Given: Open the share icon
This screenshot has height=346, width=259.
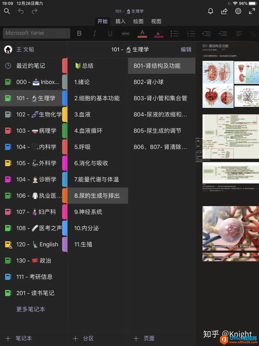Looking at the screenshot, I should (224, 11).
